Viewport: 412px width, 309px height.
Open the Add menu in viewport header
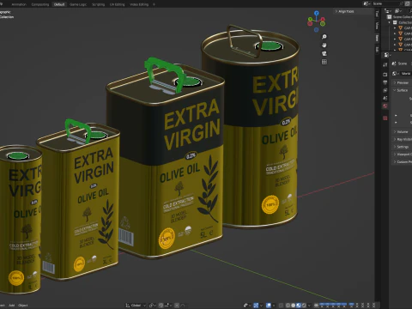11,306
